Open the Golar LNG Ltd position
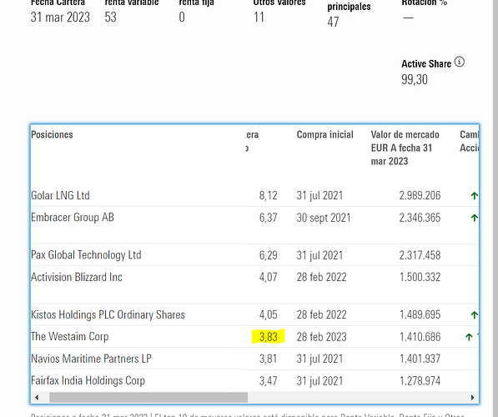The image size is (498, 417). coord(60,195)
